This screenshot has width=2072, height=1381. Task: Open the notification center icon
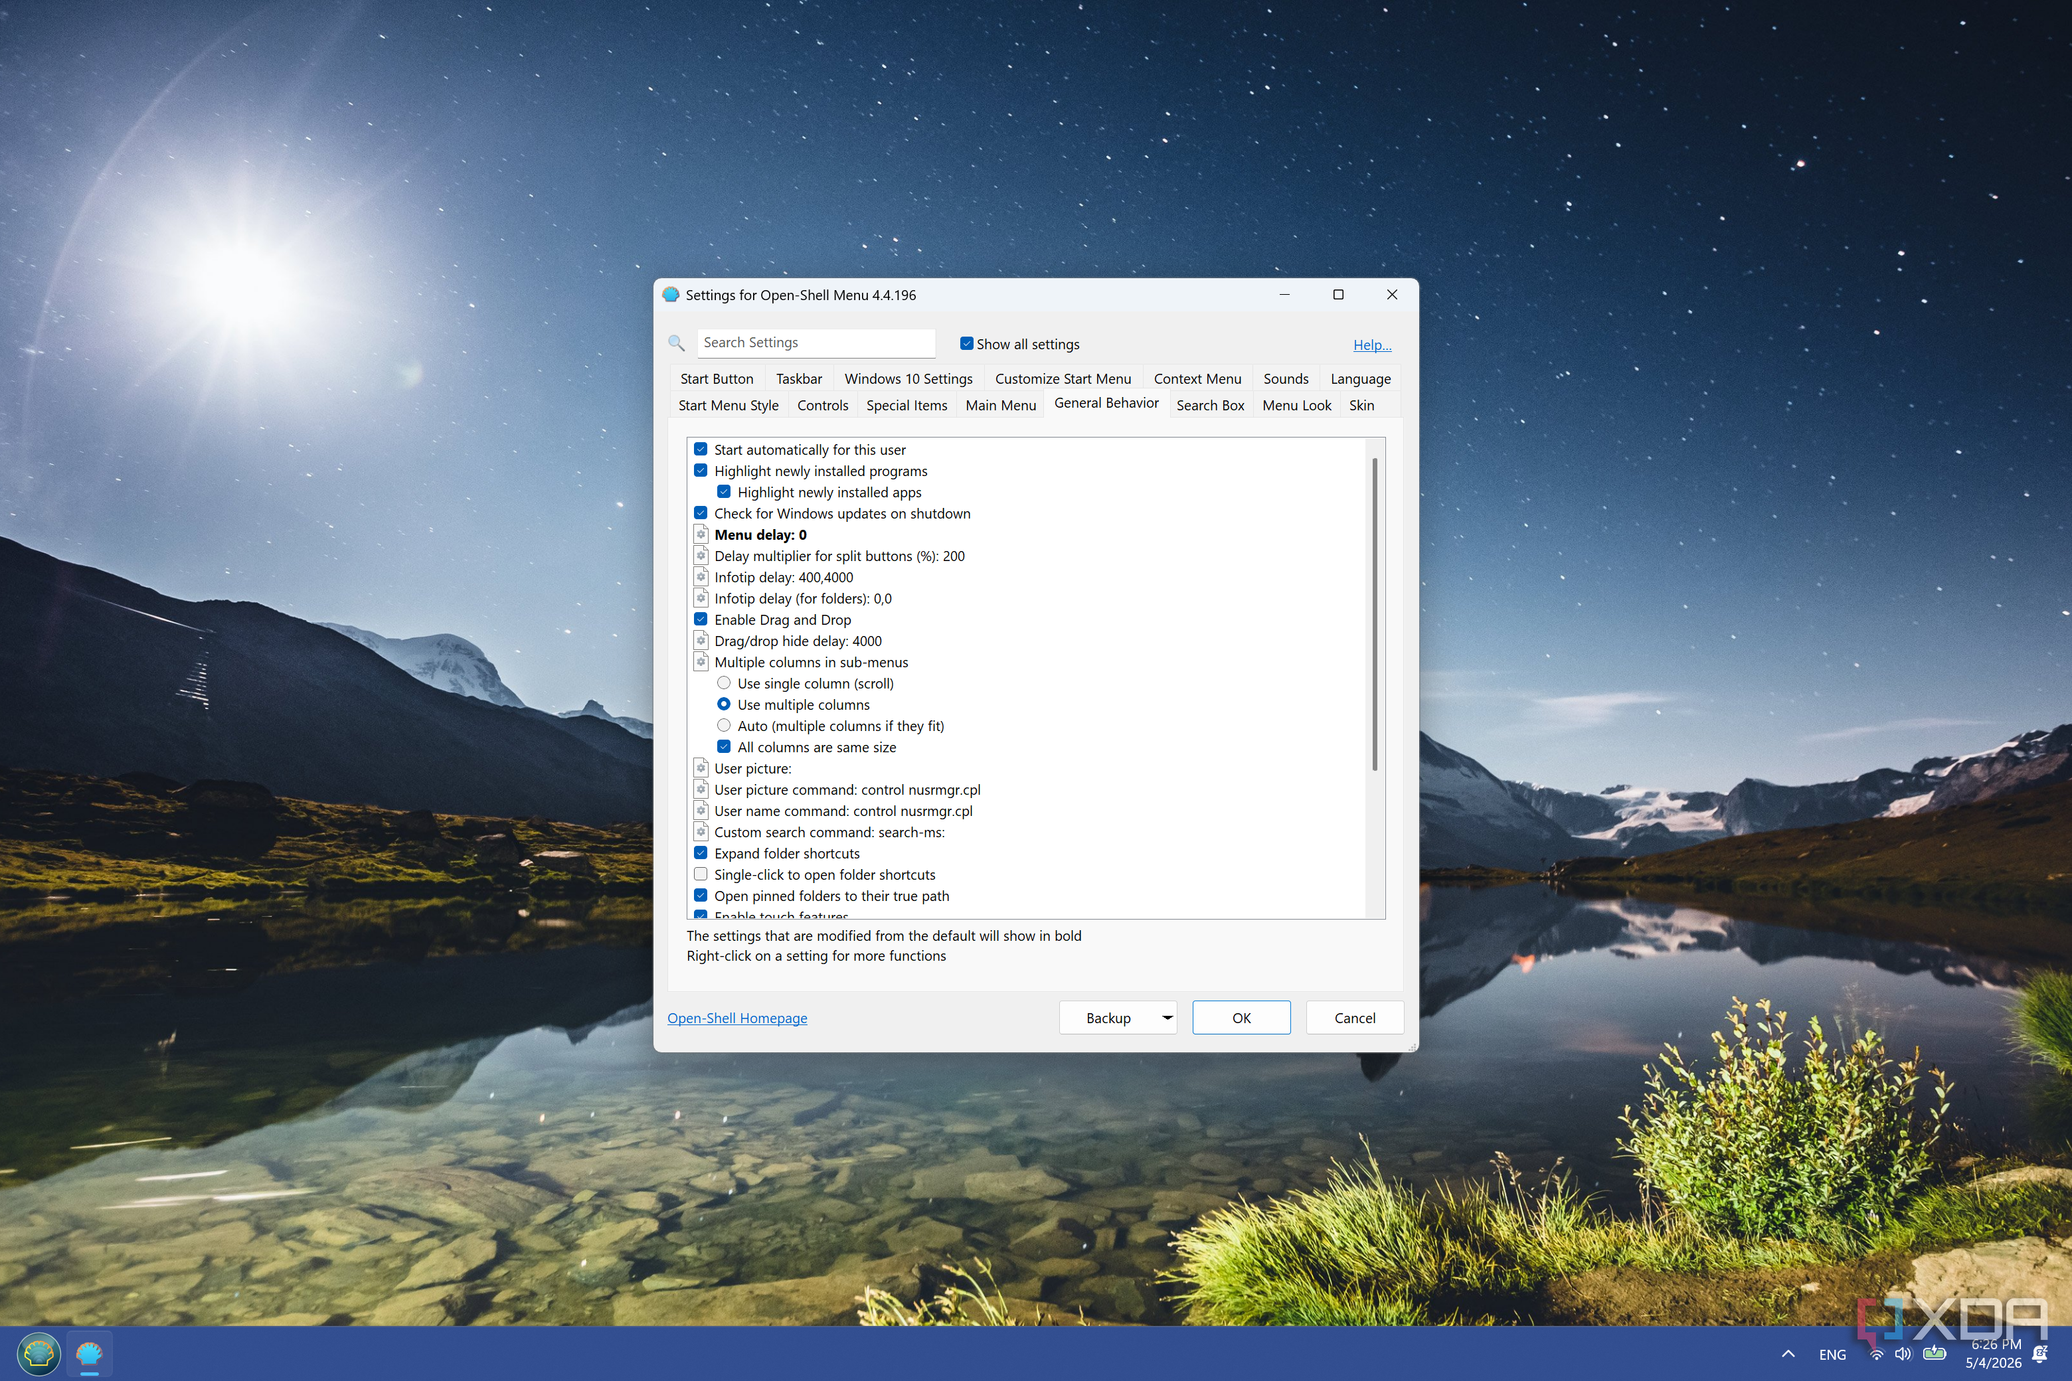click(x=2040, y=1354)
